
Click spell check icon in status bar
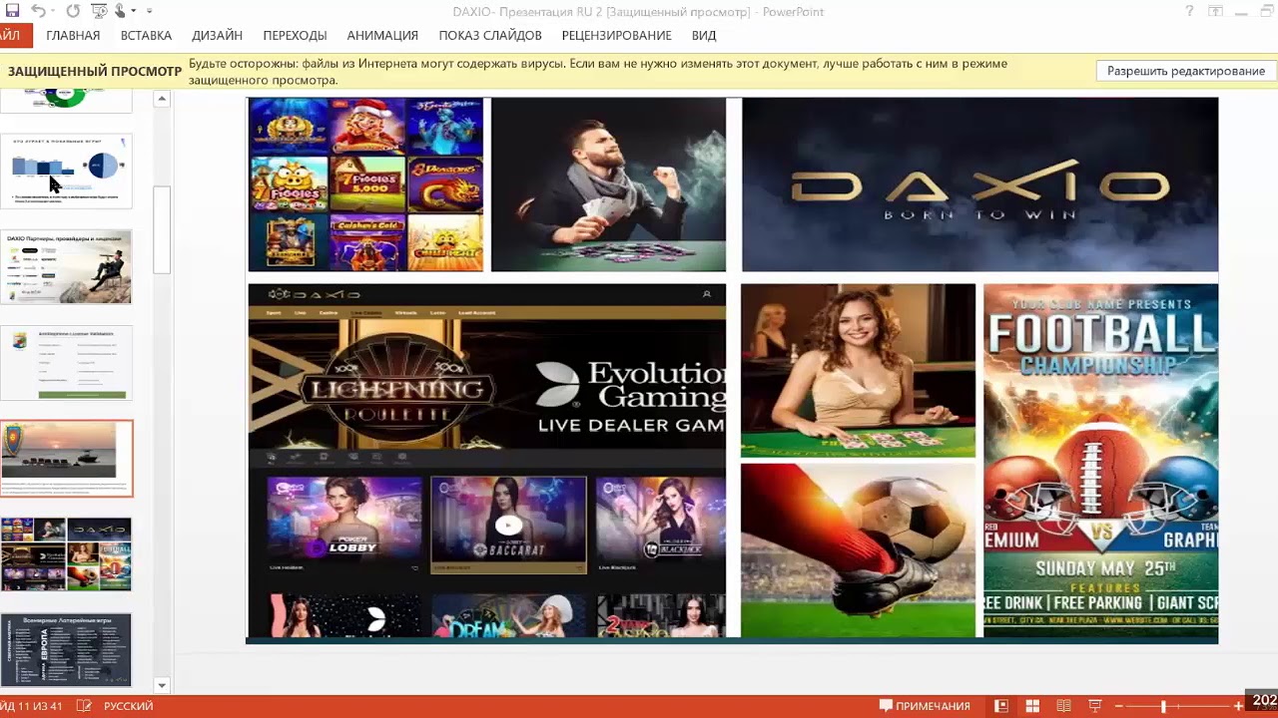click(84, 706)
